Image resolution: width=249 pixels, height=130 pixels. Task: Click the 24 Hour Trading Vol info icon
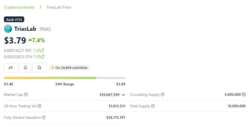39,106
